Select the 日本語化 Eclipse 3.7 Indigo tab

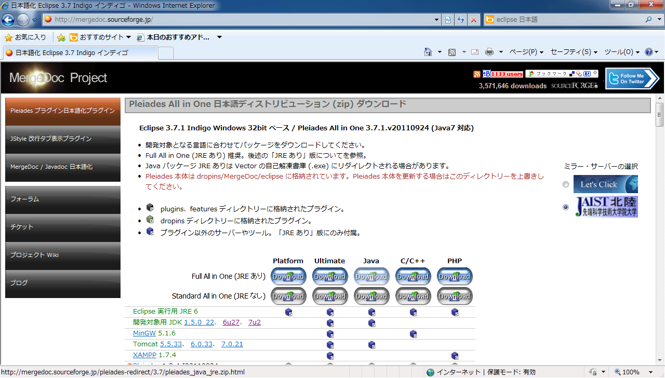[x=80, y=52]
